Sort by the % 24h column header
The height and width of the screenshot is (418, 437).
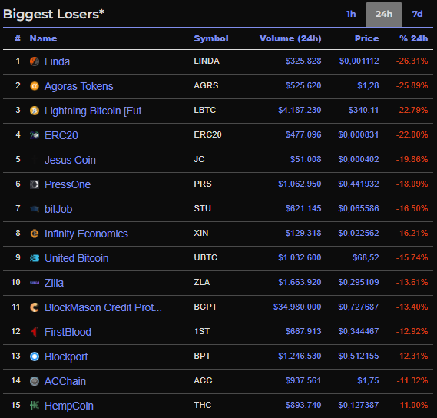tap(414, 38)
